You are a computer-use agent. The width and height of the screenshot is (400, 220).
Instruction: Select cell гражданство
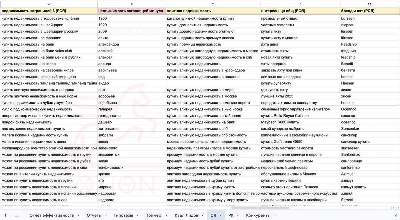coord(132,116)
